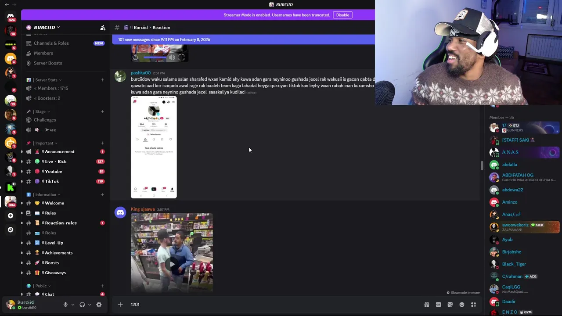The width and height of the screenshot is (562, 316).
Task: Play King ujaawa's store video
Action: point(172,264)
